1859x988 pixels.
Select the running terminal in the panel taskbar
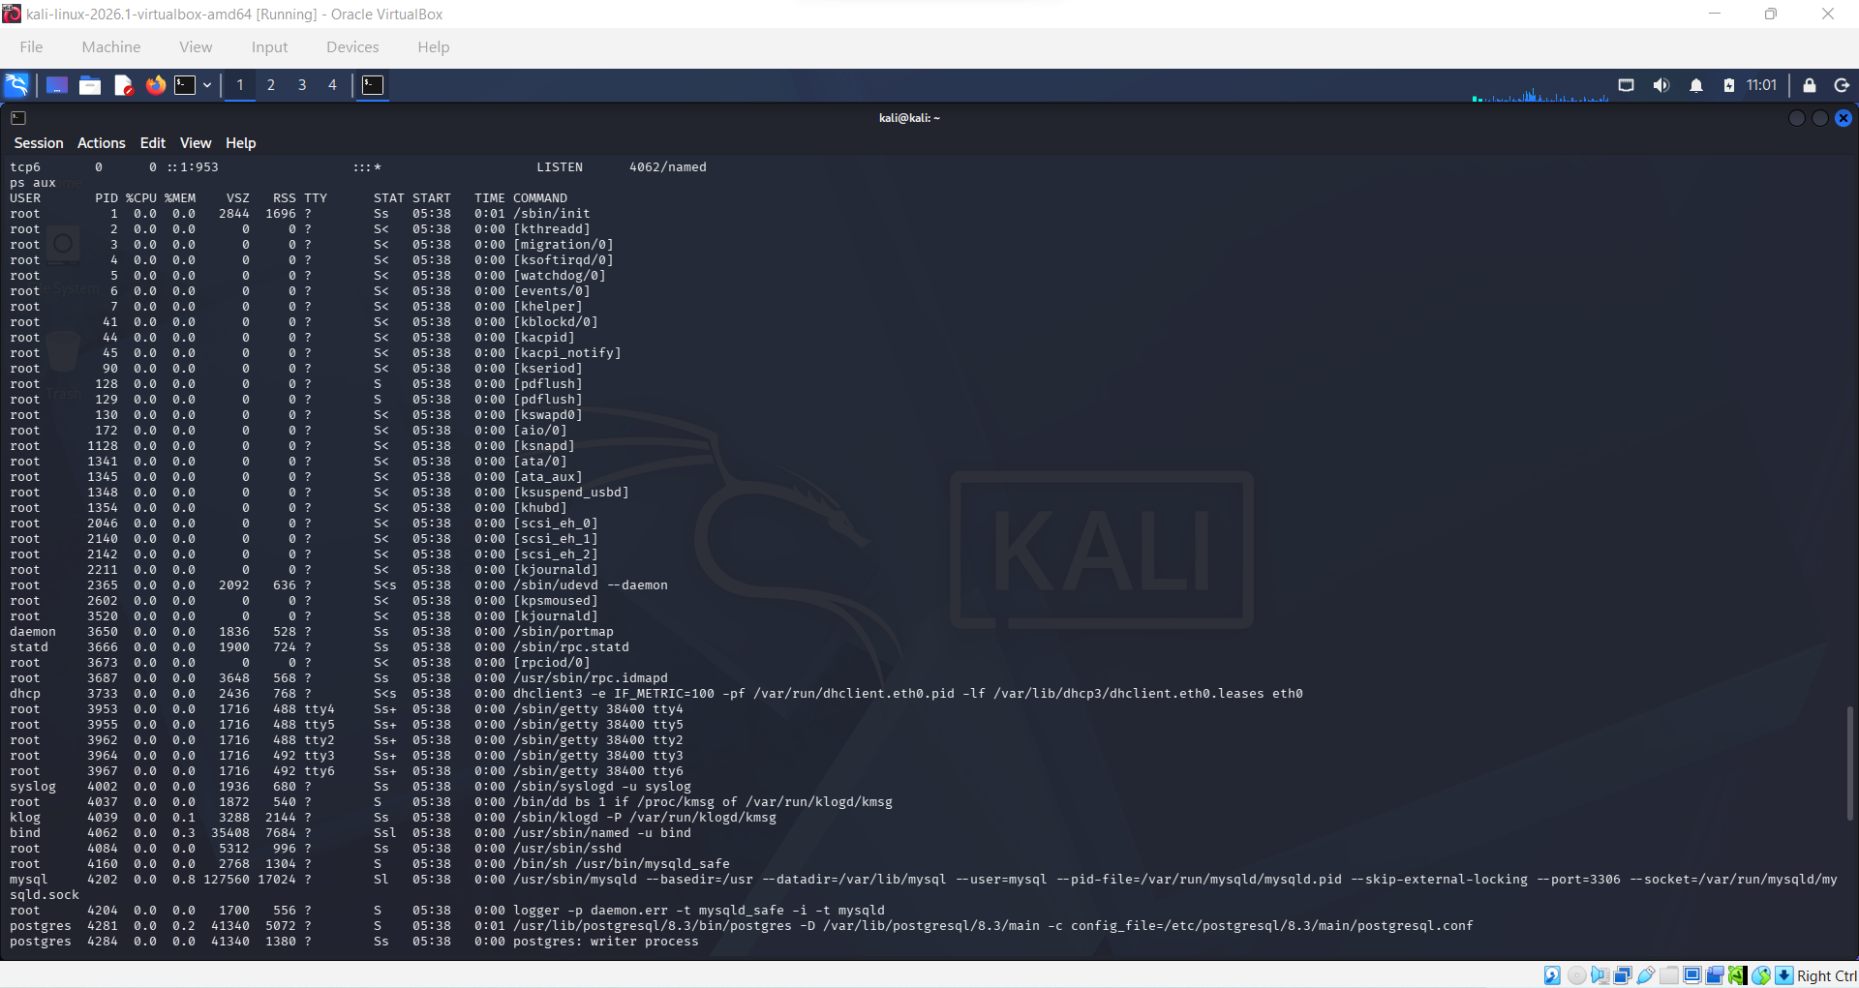point(373,85)
